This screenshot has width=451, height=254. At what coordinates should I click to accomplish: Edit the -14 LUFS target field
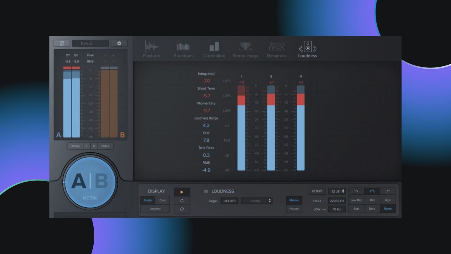(x=230, y=201)
